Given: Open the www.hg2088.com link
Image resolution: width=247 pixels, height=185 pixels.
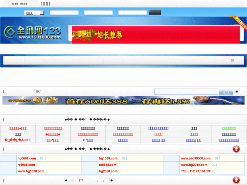Looking at the screenshot, I should [194, 165].
